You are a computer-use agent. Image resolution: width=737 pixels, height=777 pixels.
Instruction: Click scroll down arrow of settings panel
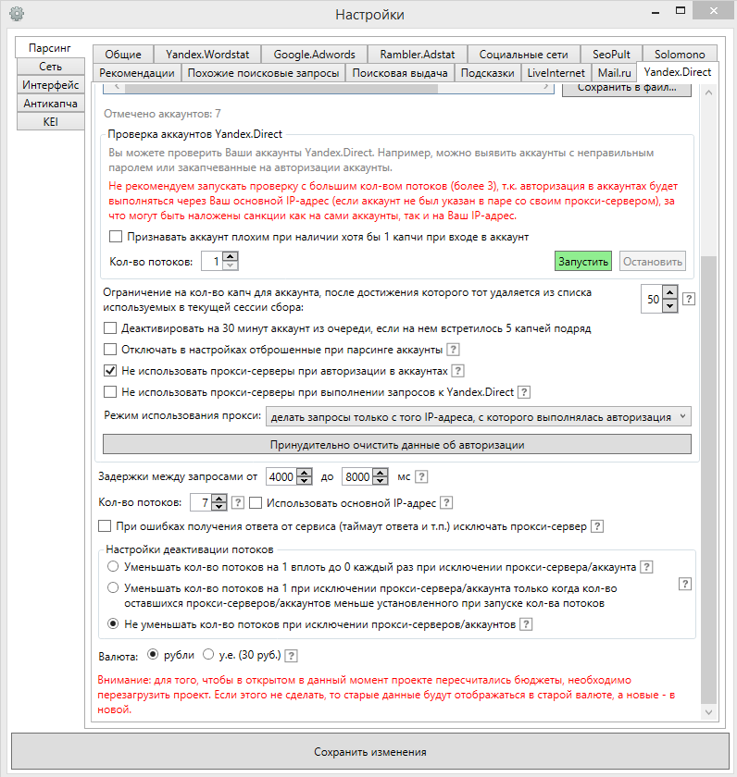pyautogui.click(x=708, y=712)
